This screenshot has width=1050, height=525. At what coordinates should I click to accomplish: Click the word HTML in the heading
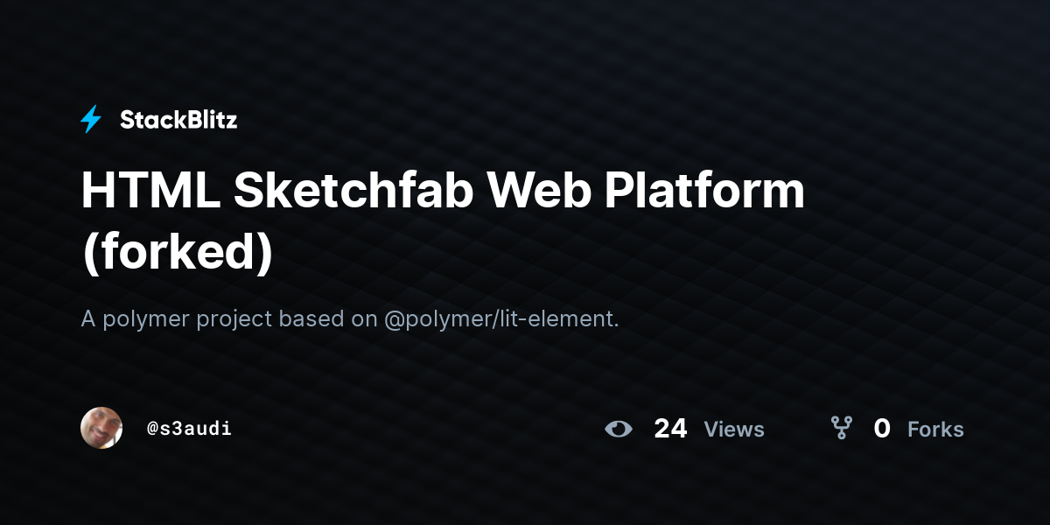pyautogui.click(x=150, y=191)
